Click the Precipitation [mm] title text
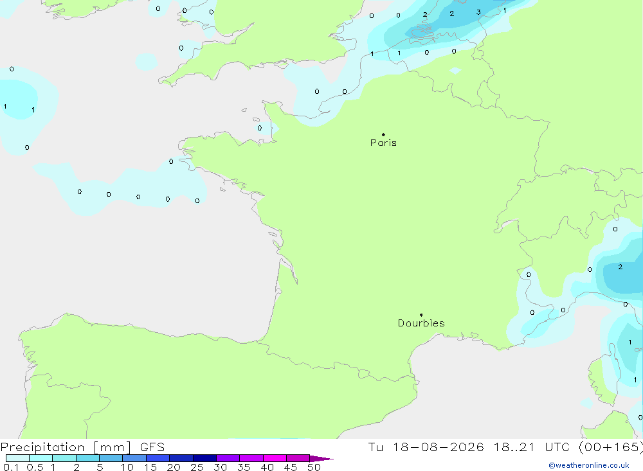 66,447
